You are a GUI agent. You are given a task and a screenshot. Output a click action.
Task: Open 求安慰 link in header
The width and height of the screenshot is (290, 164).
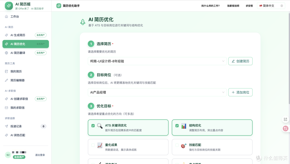(x=249, y=6)
